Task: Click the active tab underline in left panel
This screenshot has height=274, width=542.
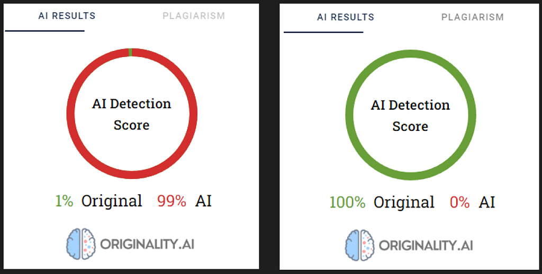Action: (44, 31)
